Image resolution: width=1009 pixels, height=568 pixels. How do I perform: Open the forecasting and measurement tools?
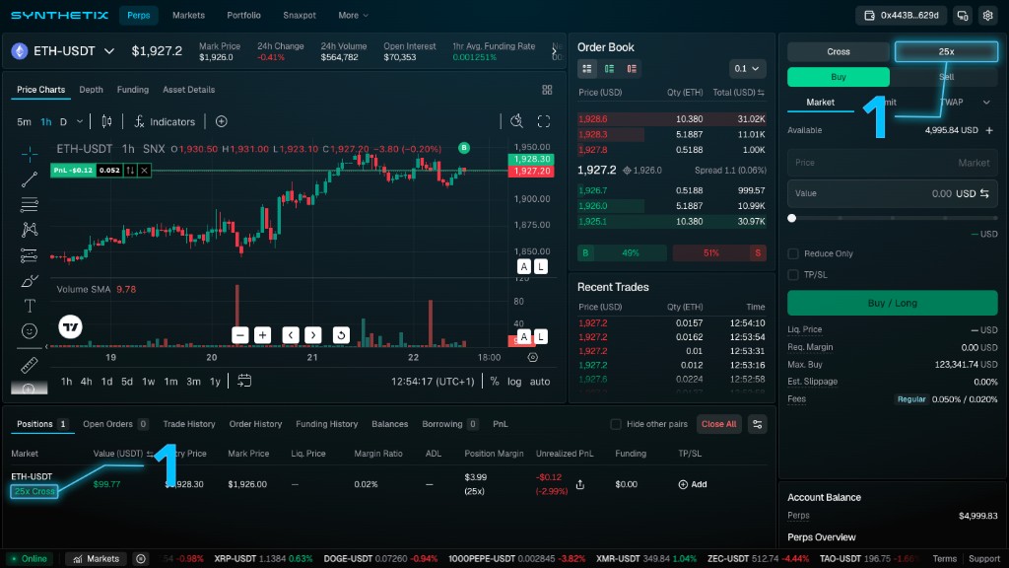point(29,255)
